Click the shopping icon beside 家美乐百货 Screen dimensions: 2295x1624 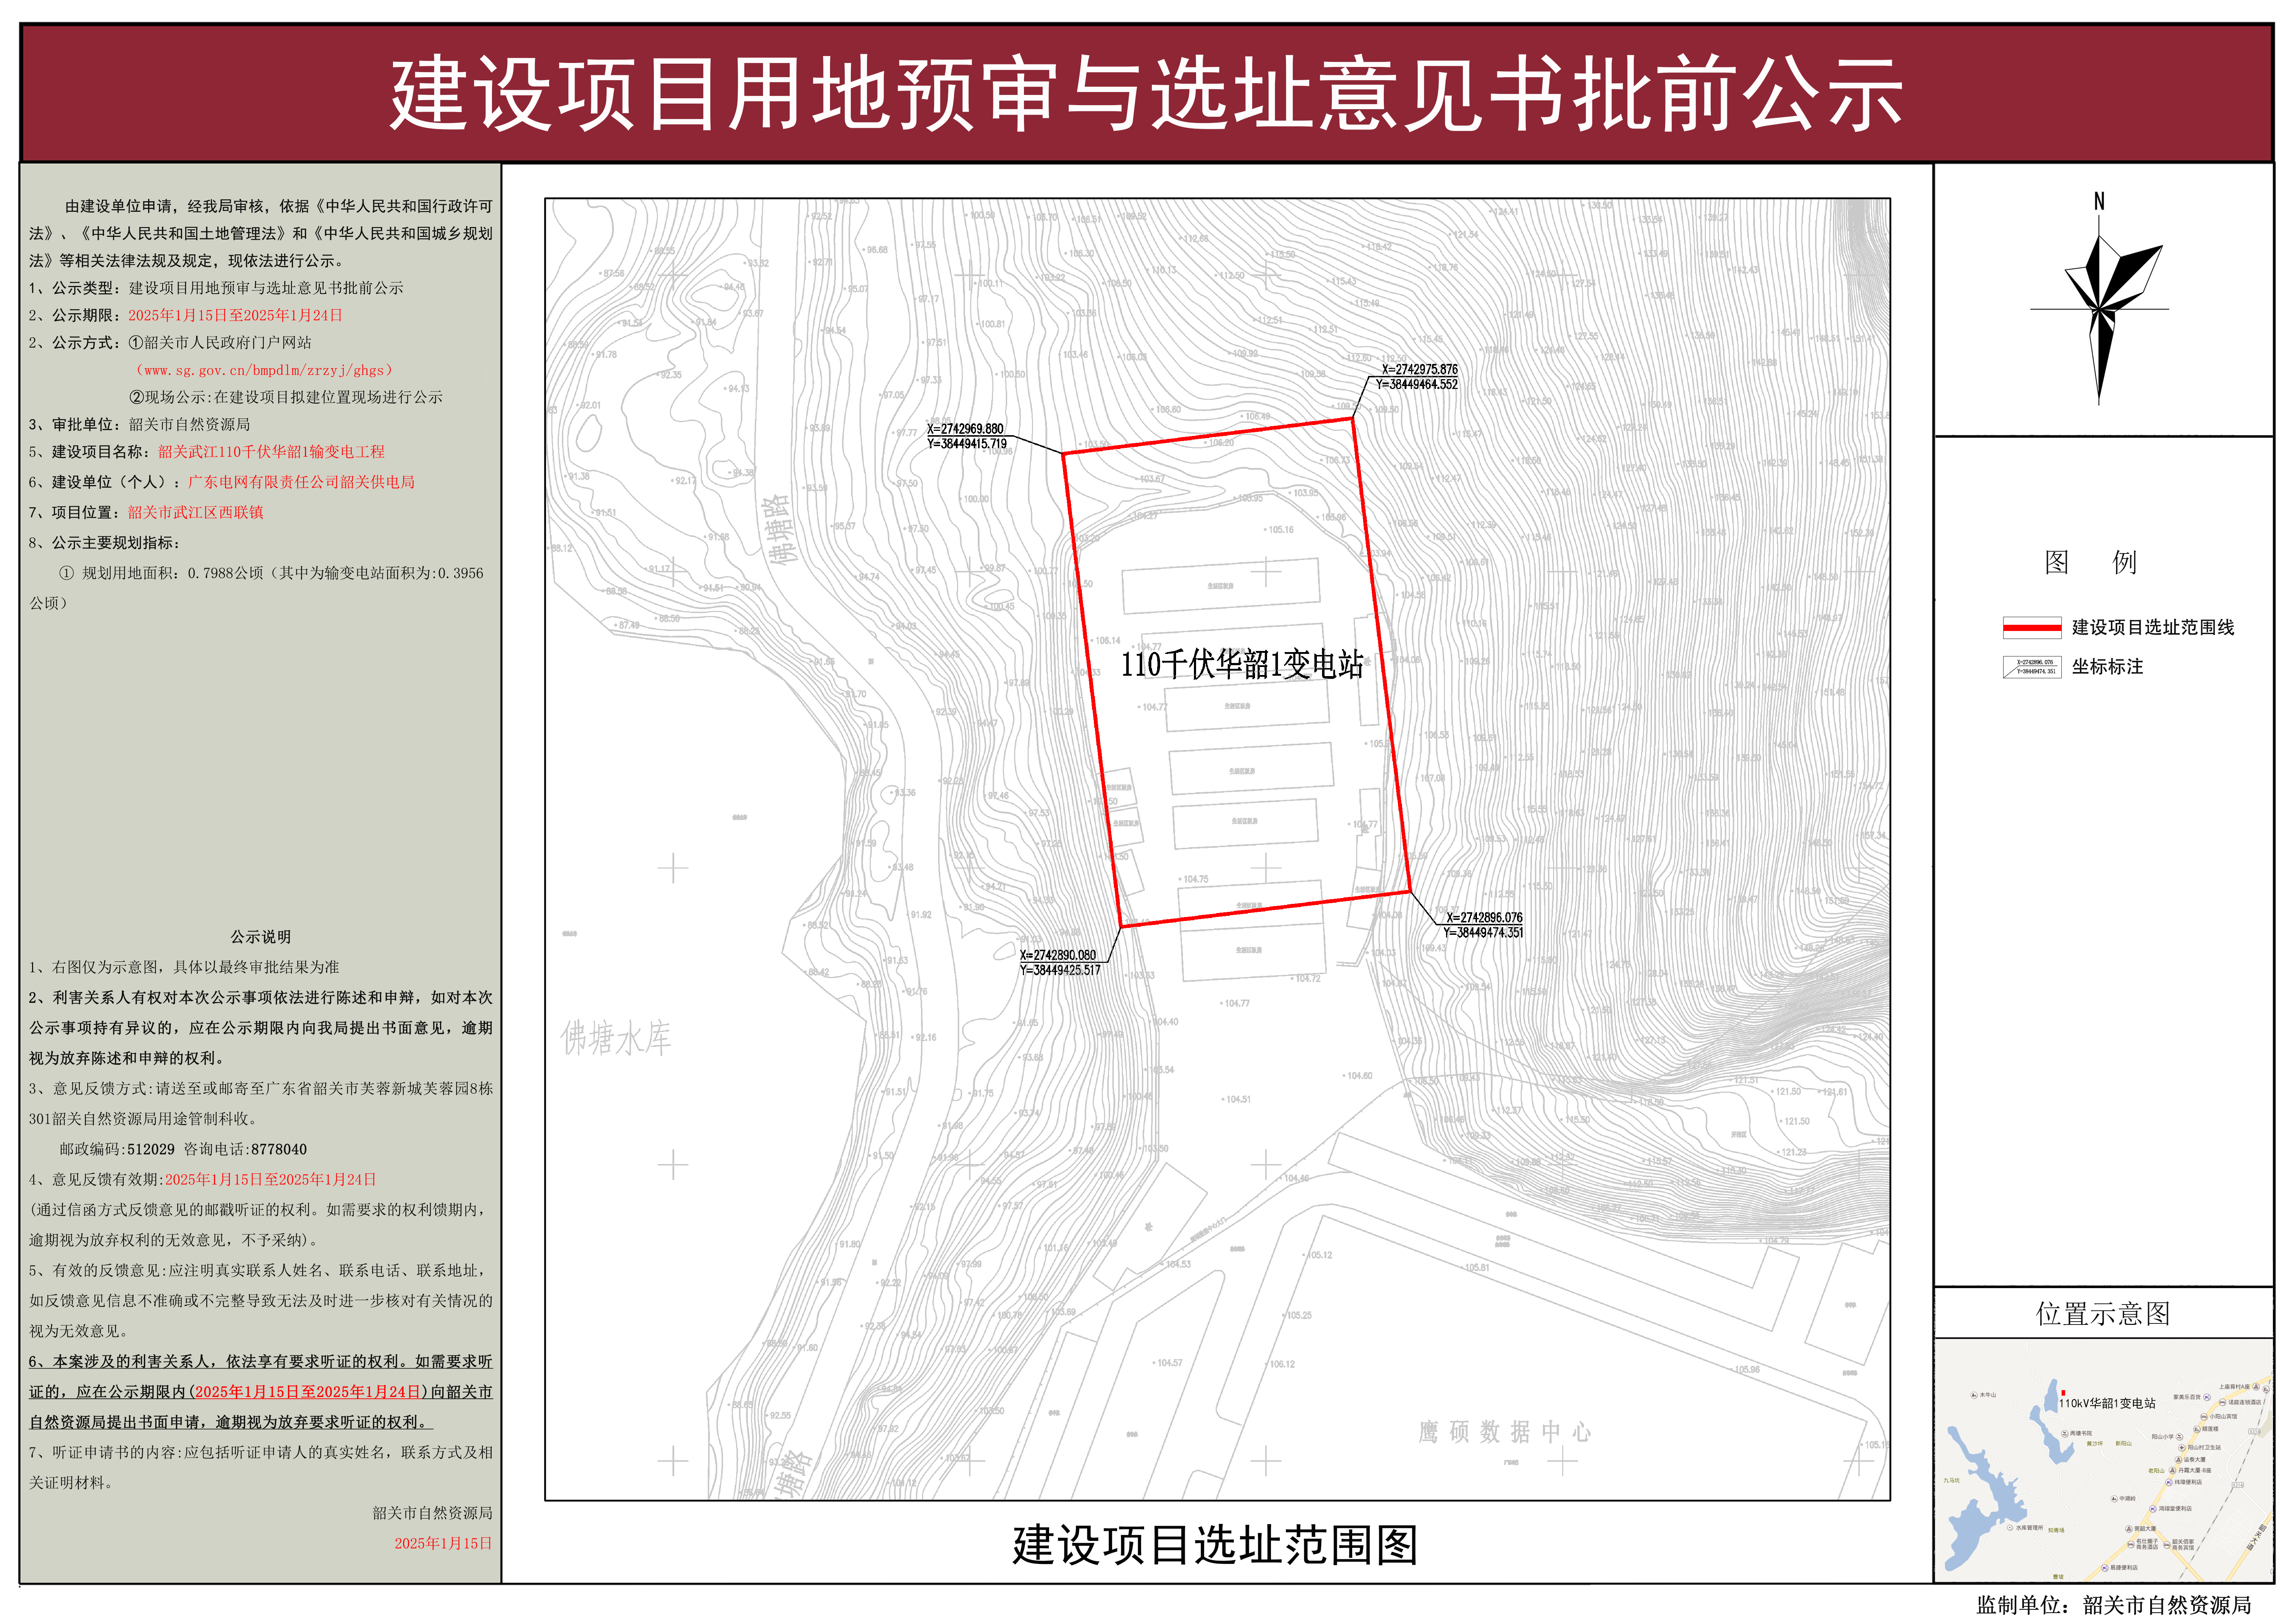[2207, 1397]
